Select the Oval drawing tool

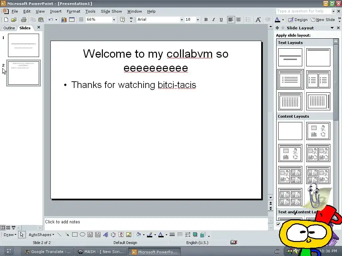(82, 234)
